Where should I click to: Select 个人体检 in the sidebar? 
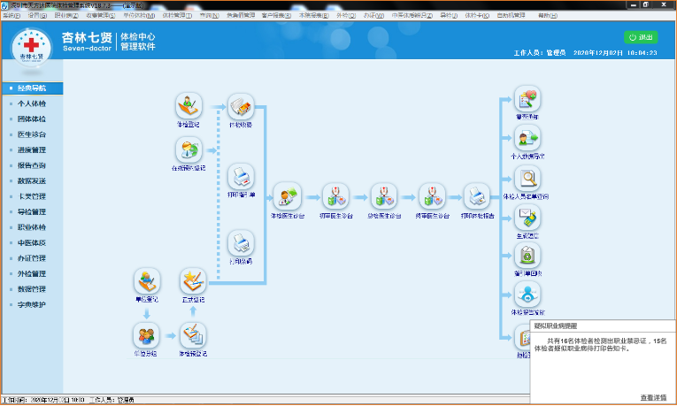(33, 103)
